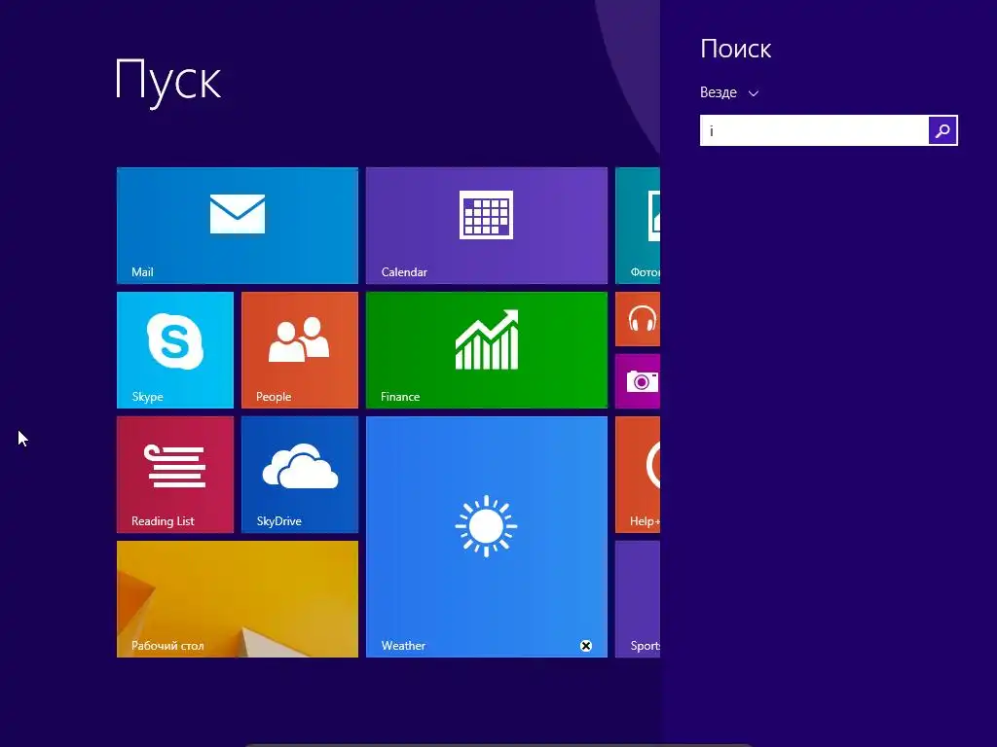Focus the search input field
This screenshot has width=997, height=747.
pyautogui.click(x=814, y=130)
